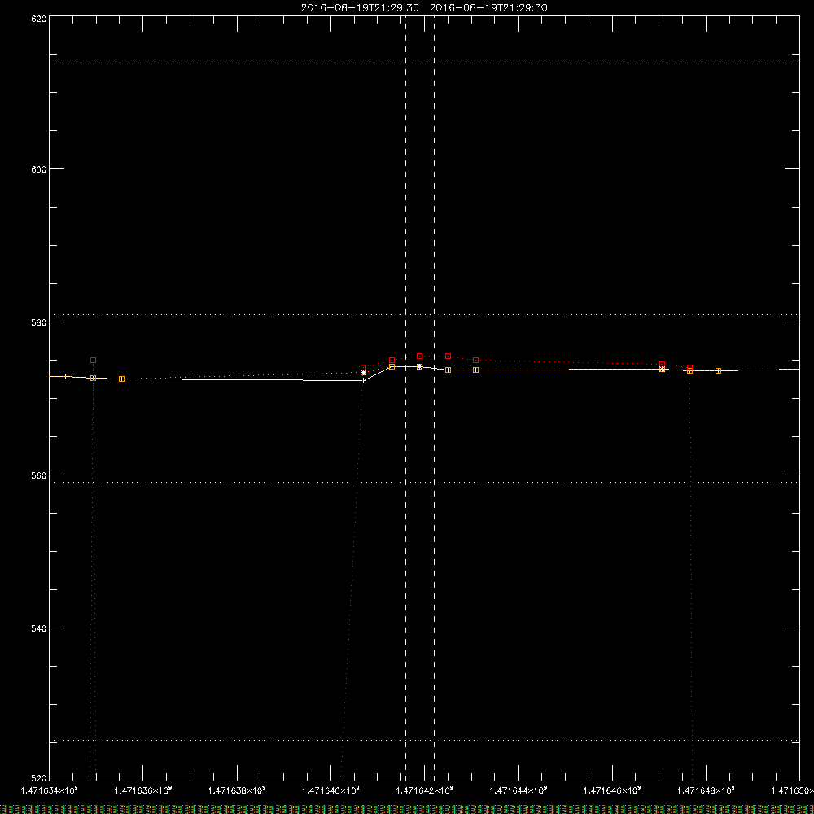This screenshot has height=814, width=814.
Task: Select the rightmost orange square data marker
Action: (719, 370)
